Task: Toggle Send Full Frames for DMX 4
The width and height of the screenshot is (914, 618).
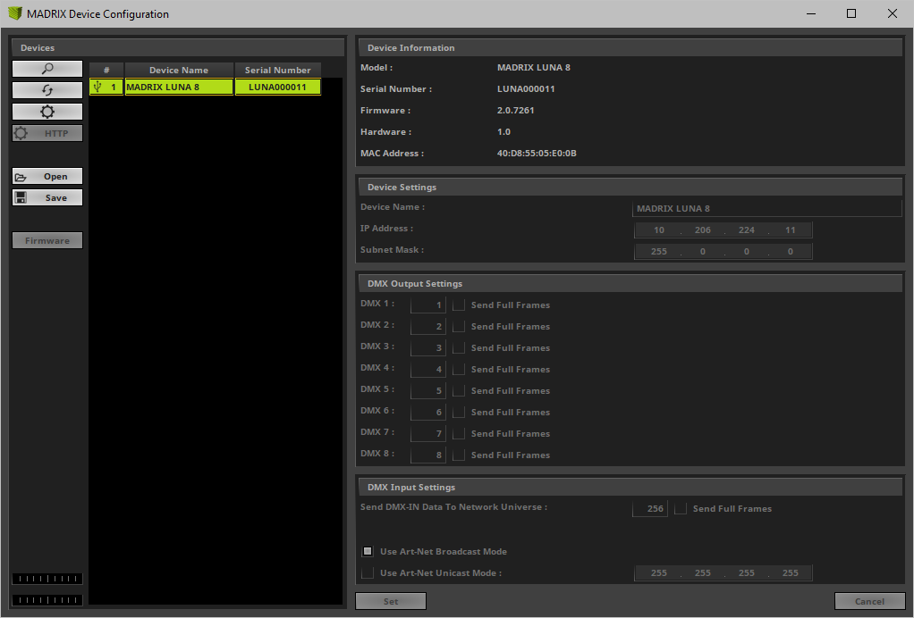Action: (x=459, y=370)
